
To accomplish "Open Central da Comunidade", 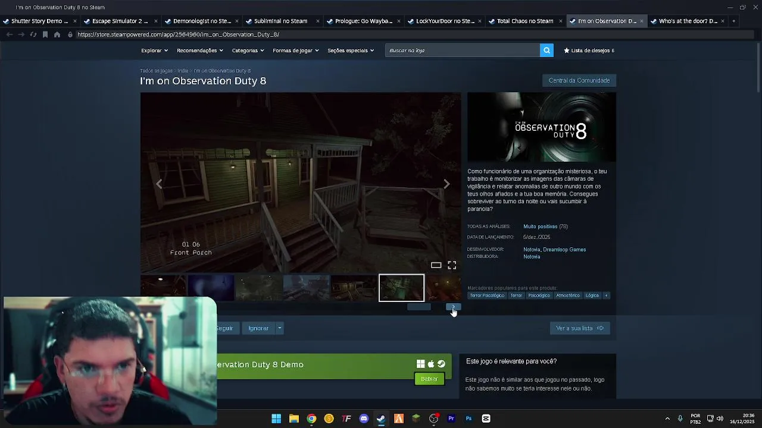I will point(579,80).
